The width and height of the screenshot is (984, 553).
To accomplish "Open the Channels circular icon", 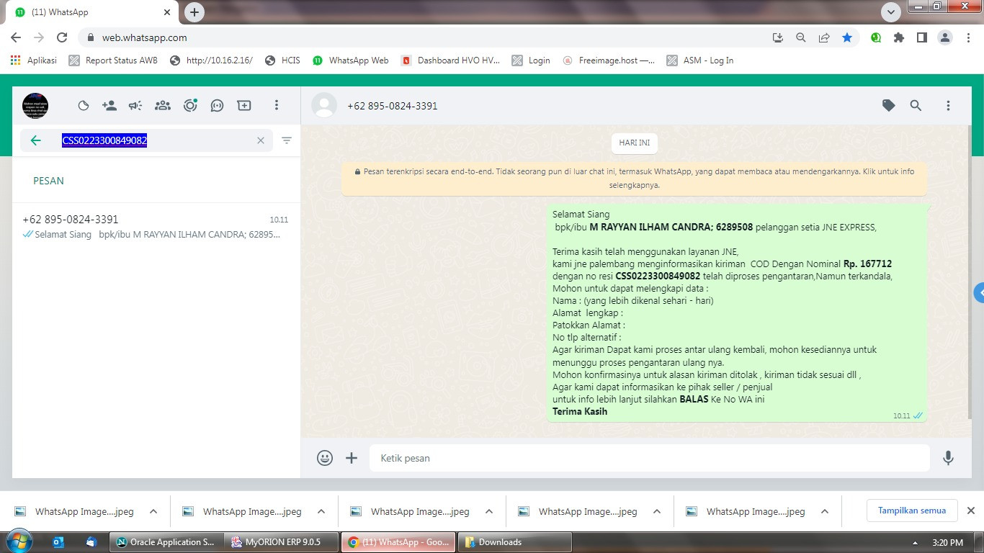I will 190,106.
